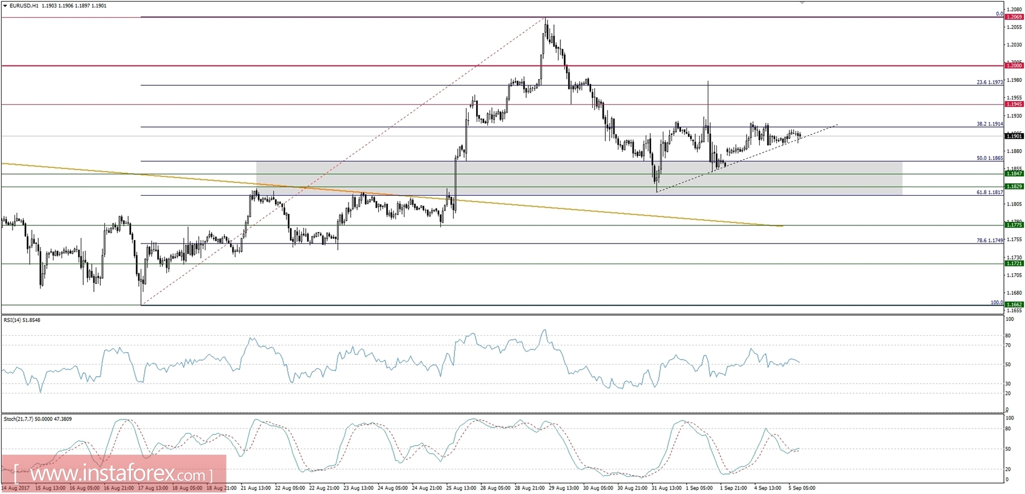Viewport: 1025px width, 494px height.
Task: Click the 22 Aug 05:00 time label
Action: 290,488
